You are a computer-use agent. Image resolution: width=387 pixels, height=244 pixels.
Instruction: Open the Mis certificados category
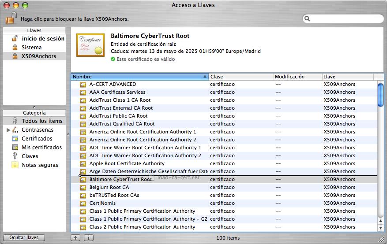[34, 147]
